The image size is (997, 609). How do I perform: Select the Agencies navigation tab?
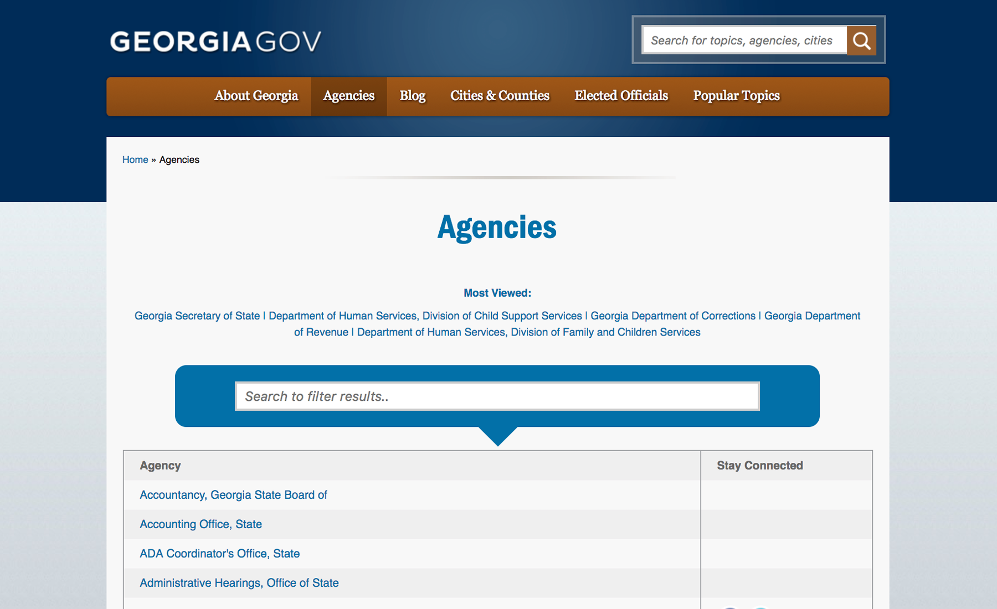pyautogui.click(x=349, y=96)
